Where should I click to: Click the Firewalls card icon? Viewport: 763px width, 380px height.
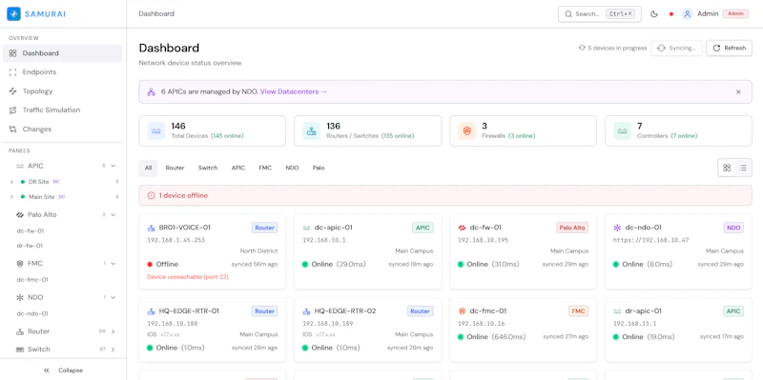point(467,130)
